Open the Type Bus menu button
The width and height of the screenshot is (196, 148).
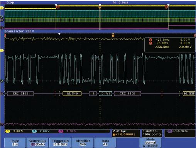[15, 143]
